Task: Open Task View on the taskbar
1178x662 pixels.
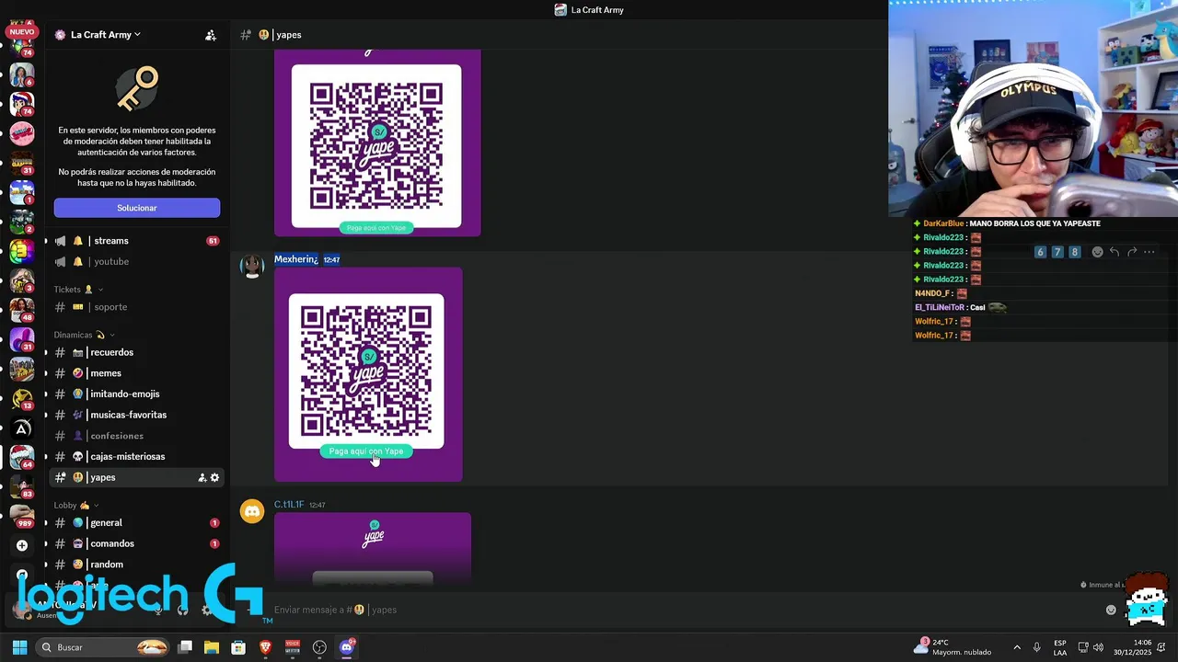Action: [x=185, y=647]
